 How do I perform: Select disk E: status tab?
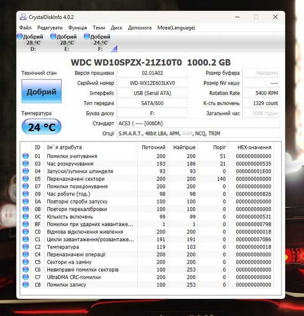coord(64,42)
